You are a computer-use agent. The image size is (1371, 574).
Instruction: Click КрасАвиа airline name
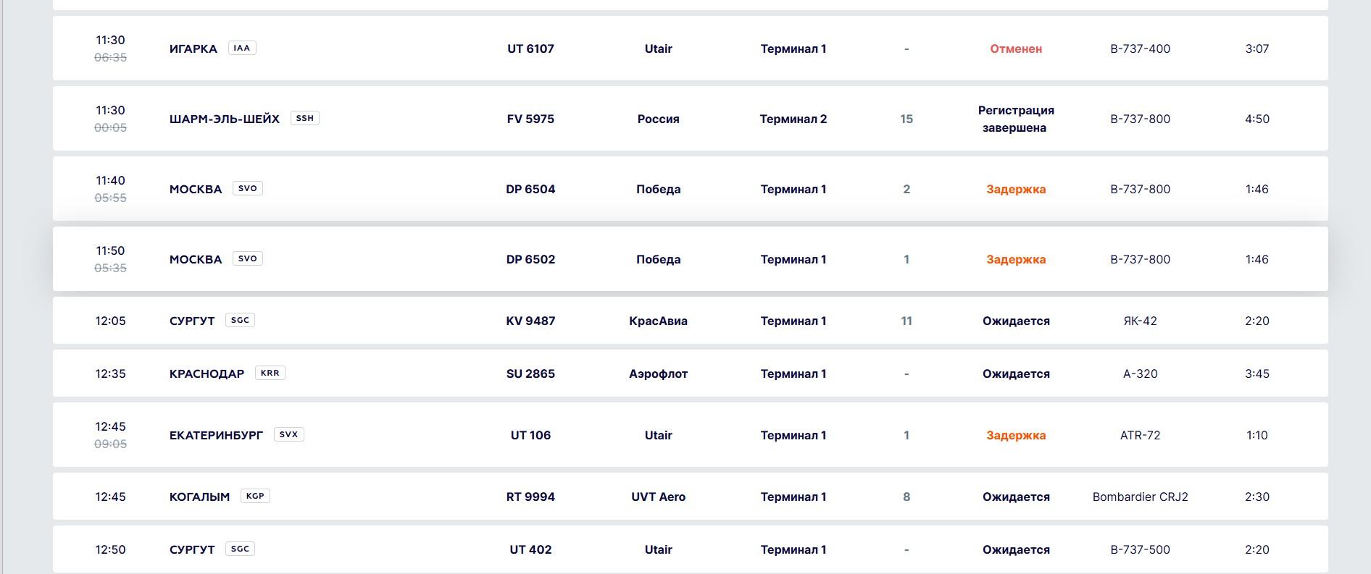[x=658, y=321]
